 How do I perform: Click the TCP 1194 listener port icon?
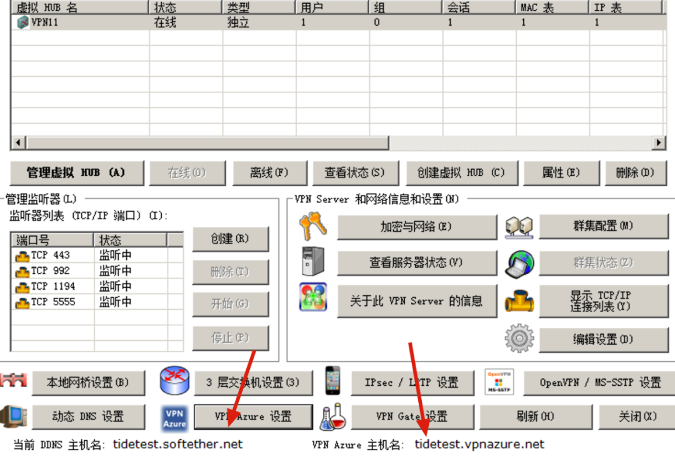tap(22, 287)
